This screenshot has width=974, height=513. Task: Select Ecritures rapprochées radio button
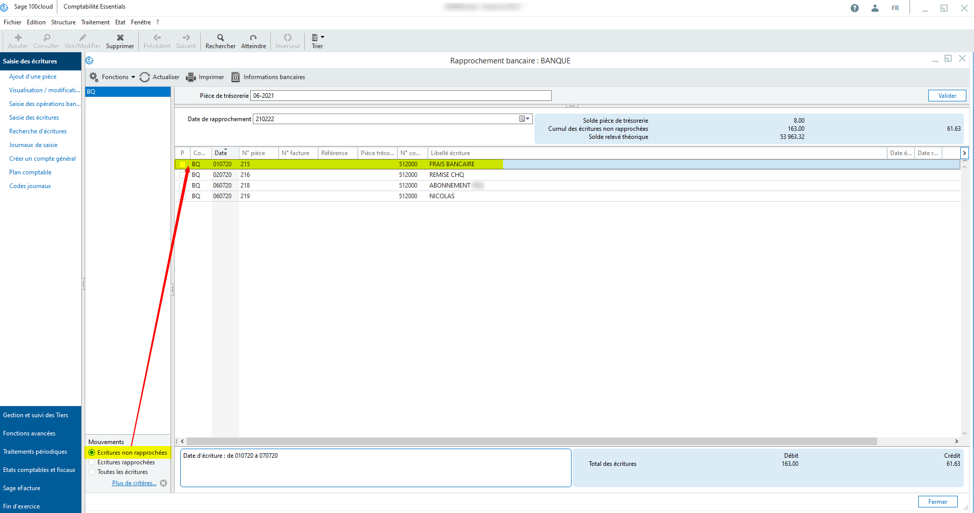[92, 462]
